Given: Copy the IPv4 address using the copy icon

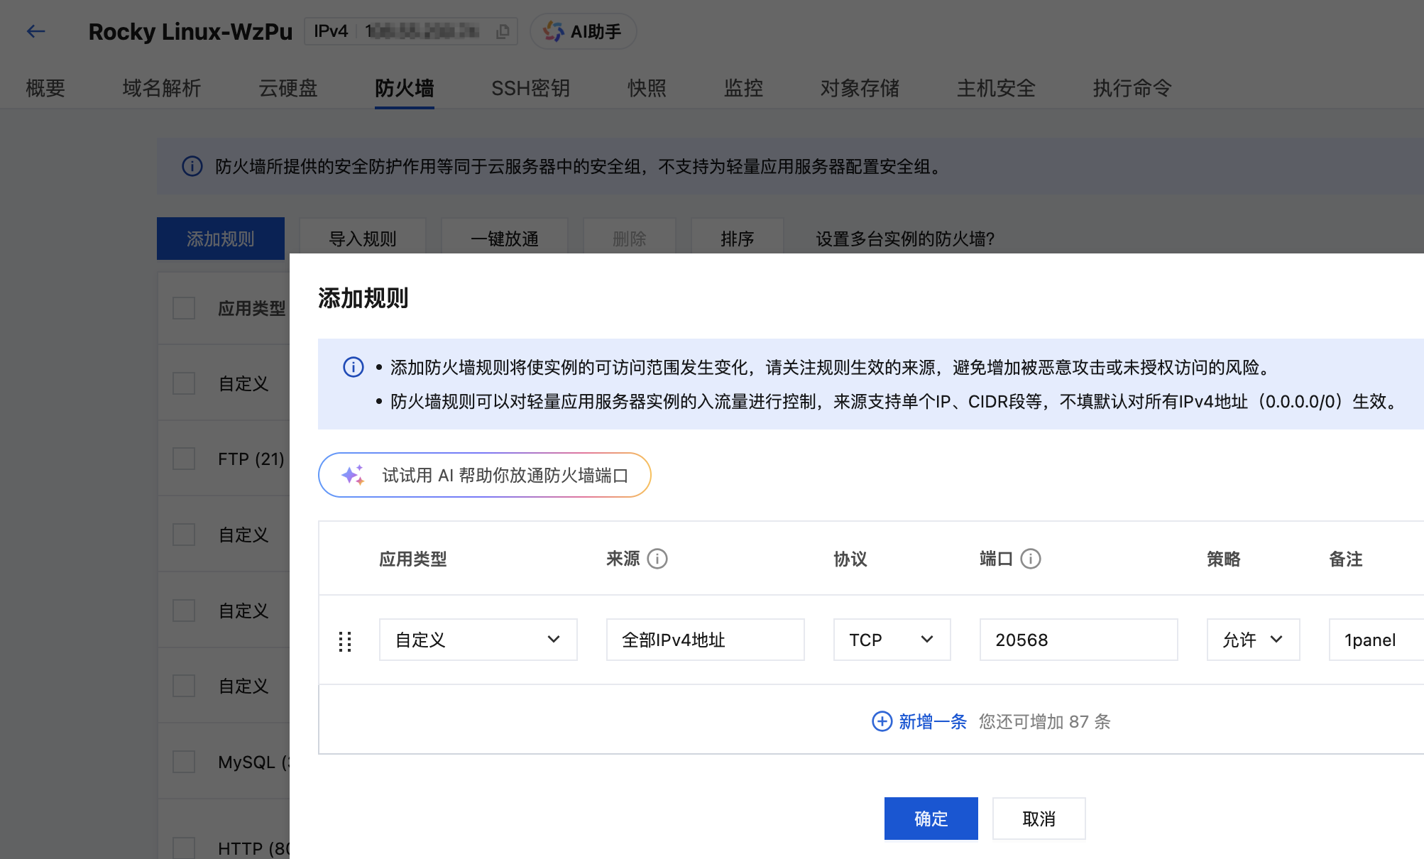Looking at the screenshot, I should [x=503, y=31].
